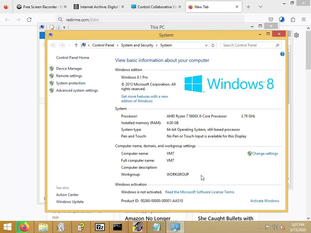
Task: Select System and Security breadcrumb segment
Action: tap(137, 46)
